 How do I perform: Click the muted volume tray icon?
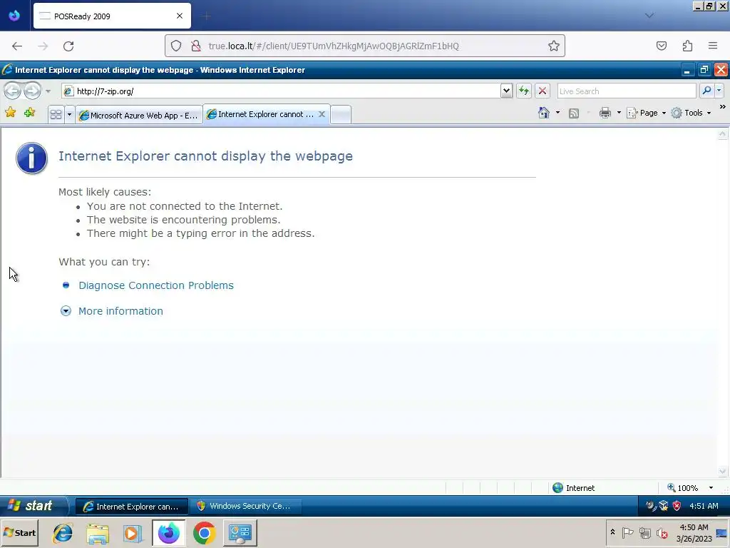tap(662, 532)
